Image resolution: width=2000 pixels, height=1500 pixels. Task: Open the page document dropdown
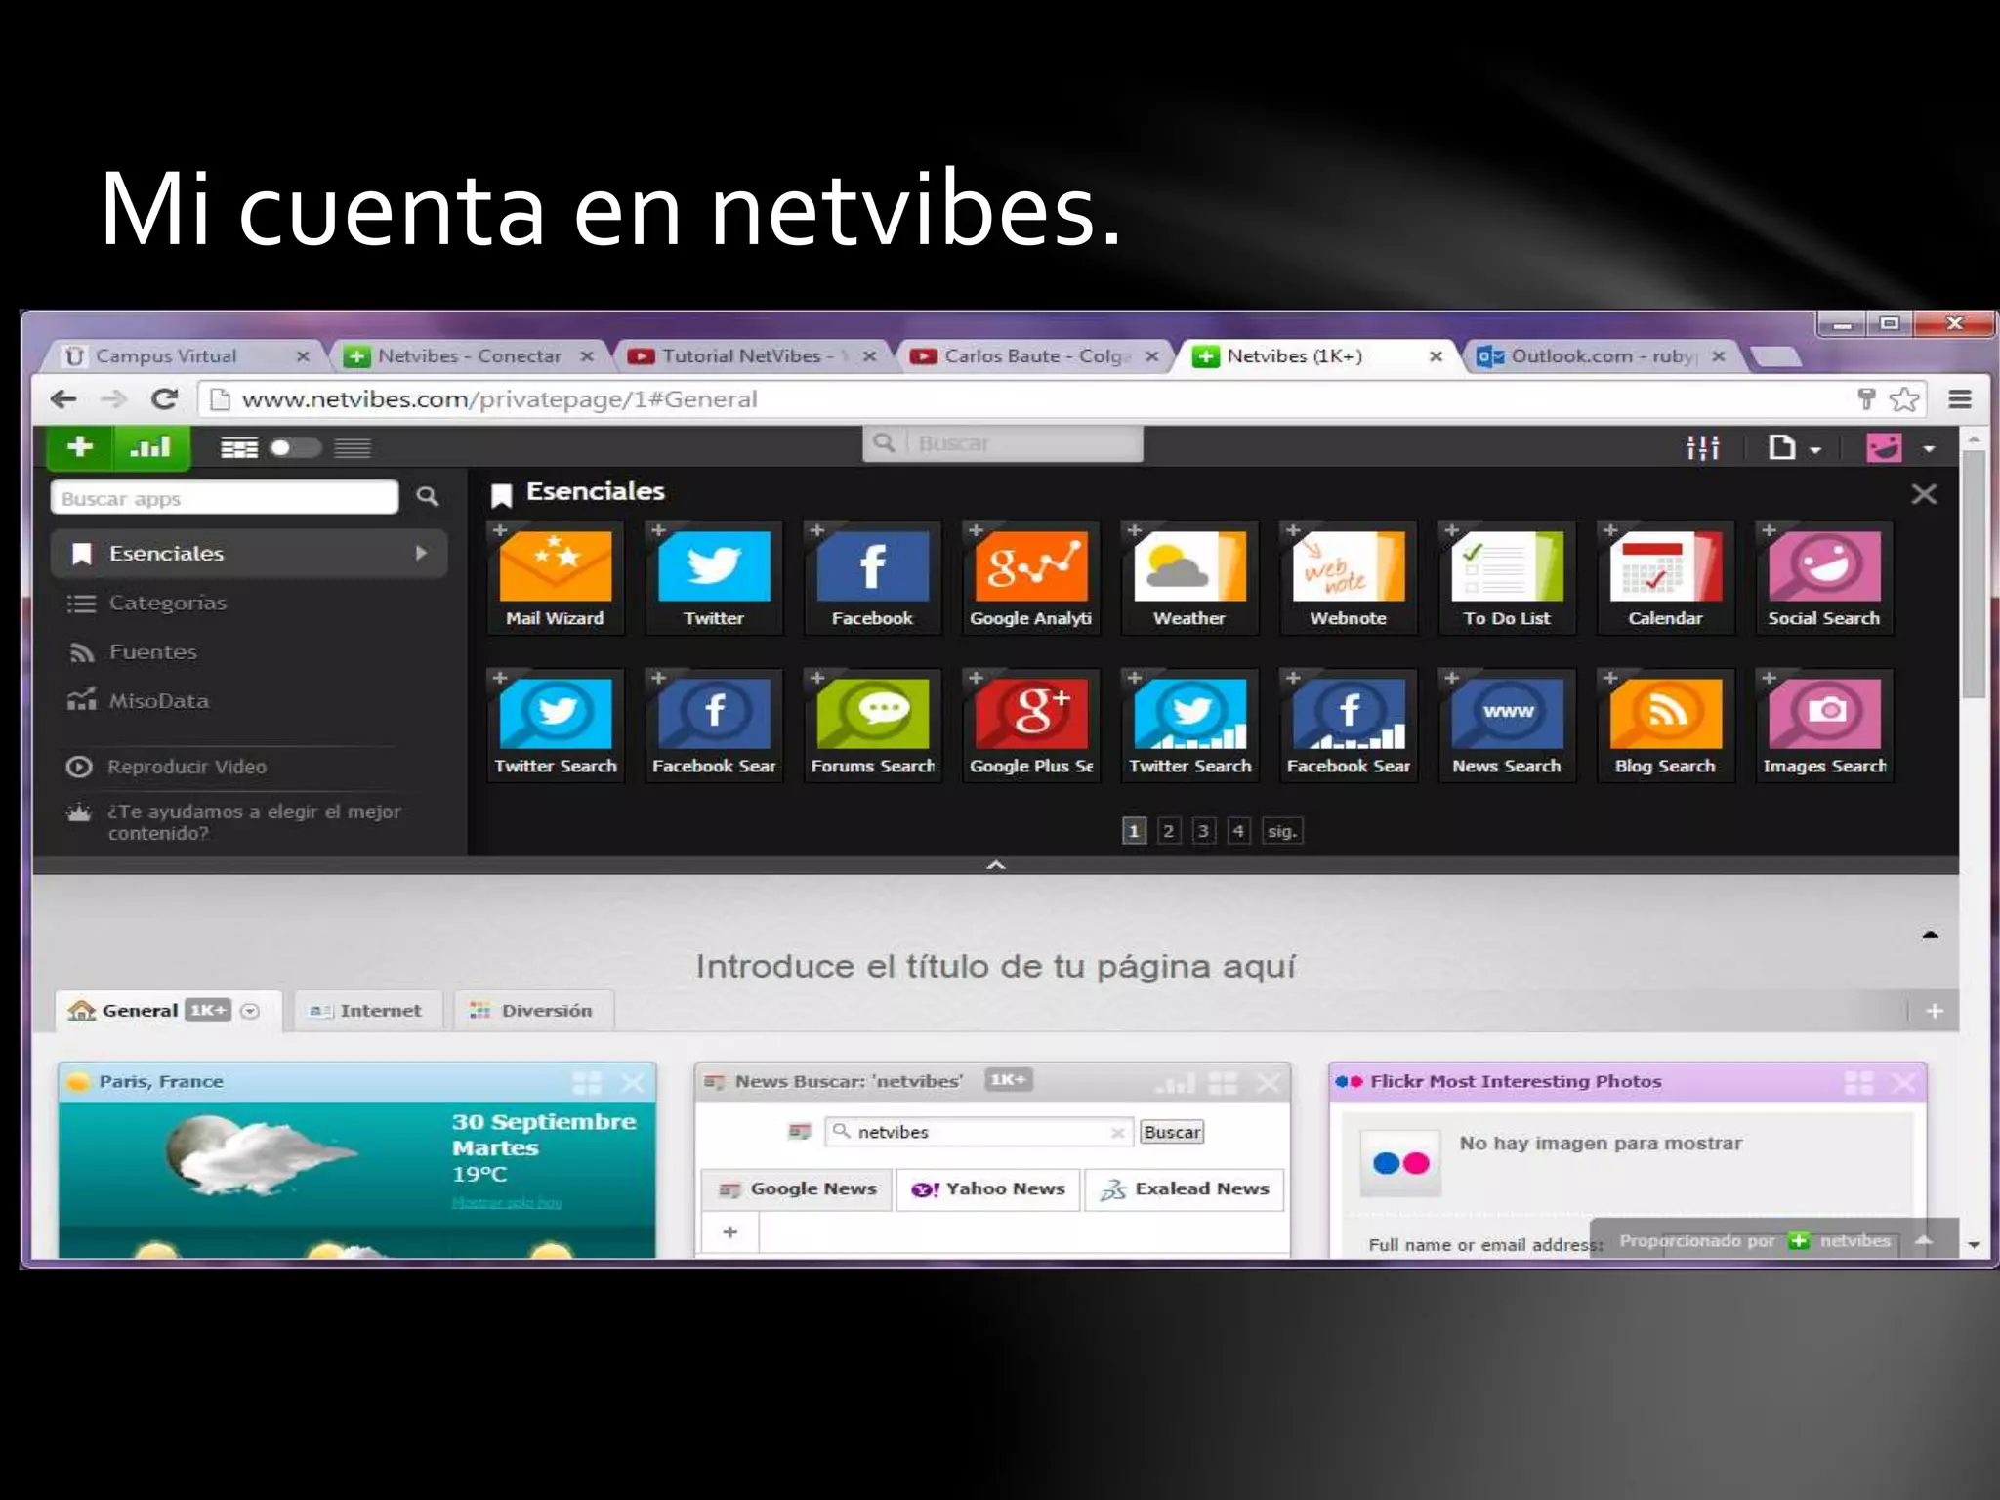(1795, 448)
